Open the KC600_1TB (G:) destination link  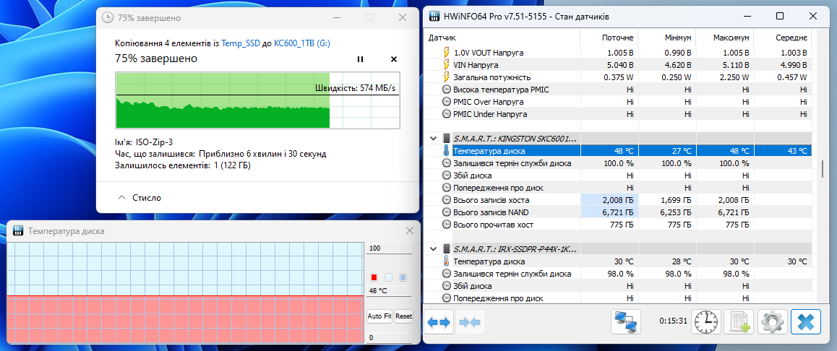tap(302, 43)
